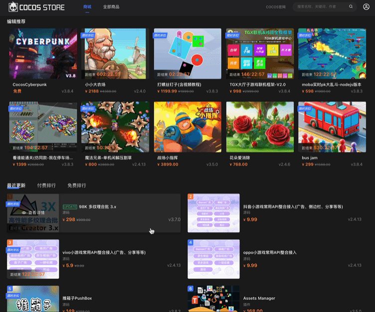
Task: Open the moba实时pk大乱斗 thumbnail
Action: tap(332, 53)
